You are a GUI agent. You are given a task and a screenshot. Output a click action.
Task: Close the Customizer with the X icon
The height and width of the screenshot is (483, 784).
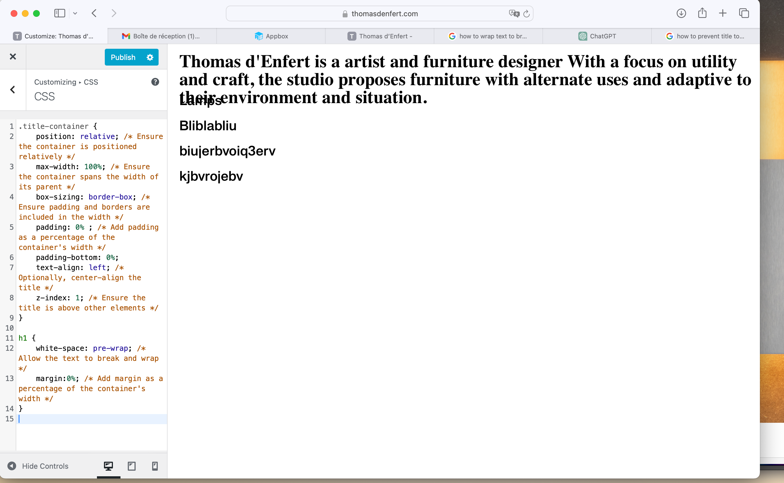pyautogui.click(x=13, y=57)
